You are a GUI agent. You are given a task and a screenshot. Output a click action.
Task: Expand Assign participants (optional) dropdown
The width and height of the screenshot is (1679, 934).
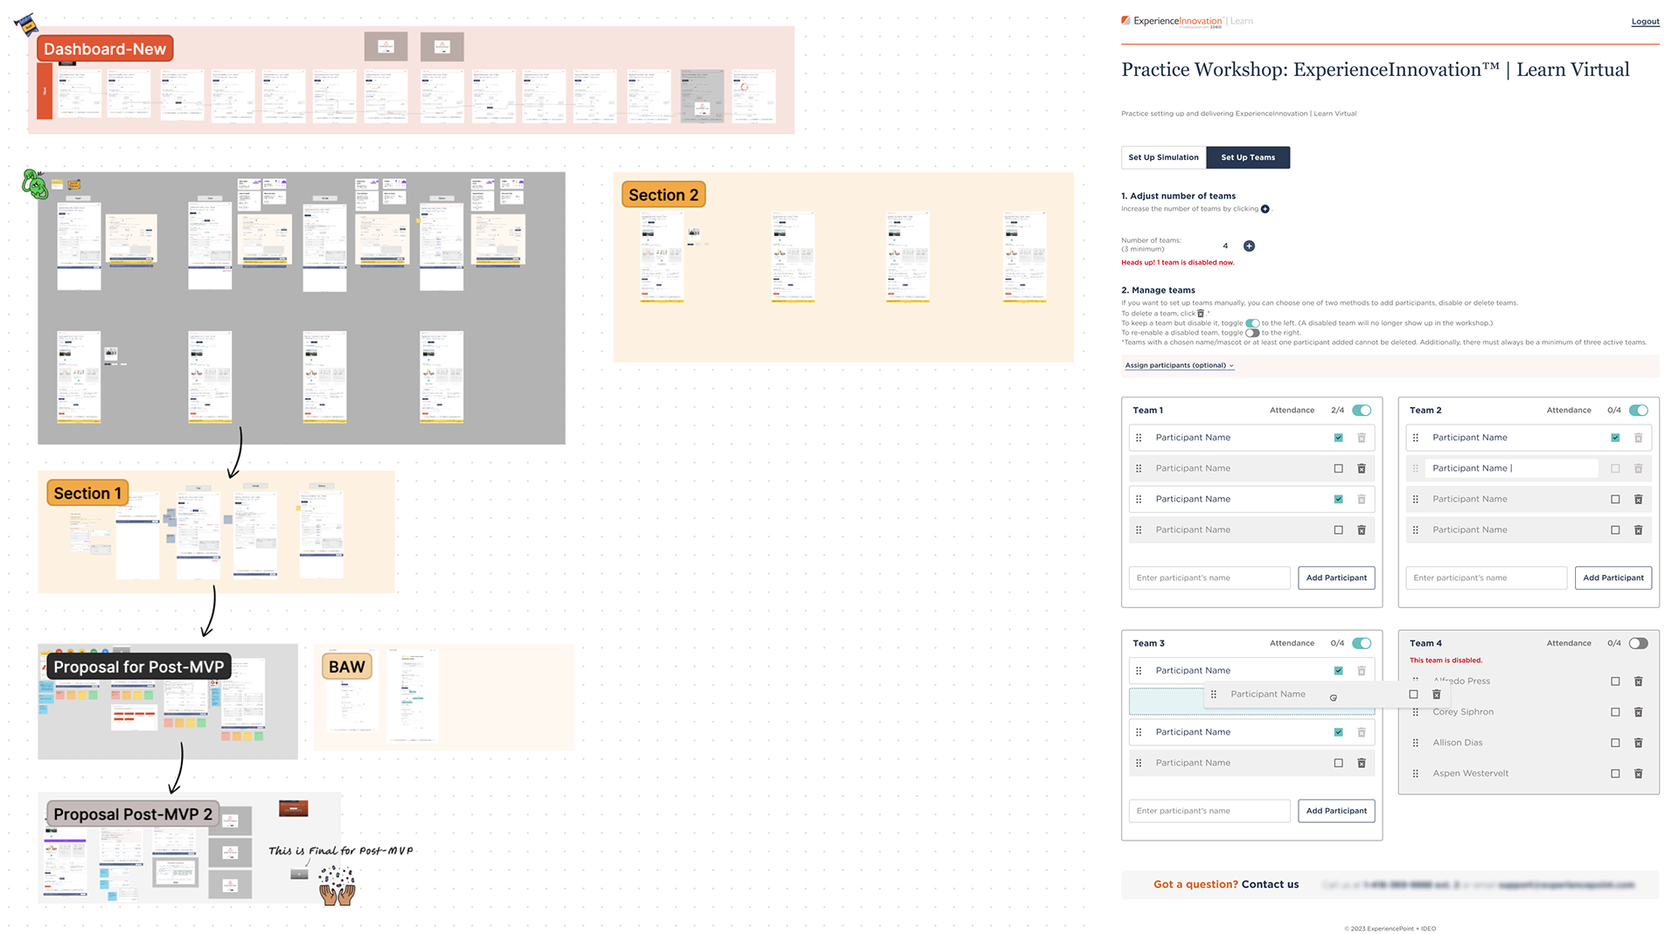(x=1179, y=366)
